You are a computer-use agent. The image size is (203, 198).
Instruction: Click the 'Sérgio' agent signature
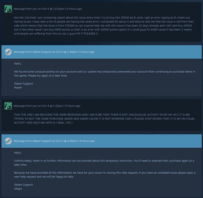[x=18, y=189]
